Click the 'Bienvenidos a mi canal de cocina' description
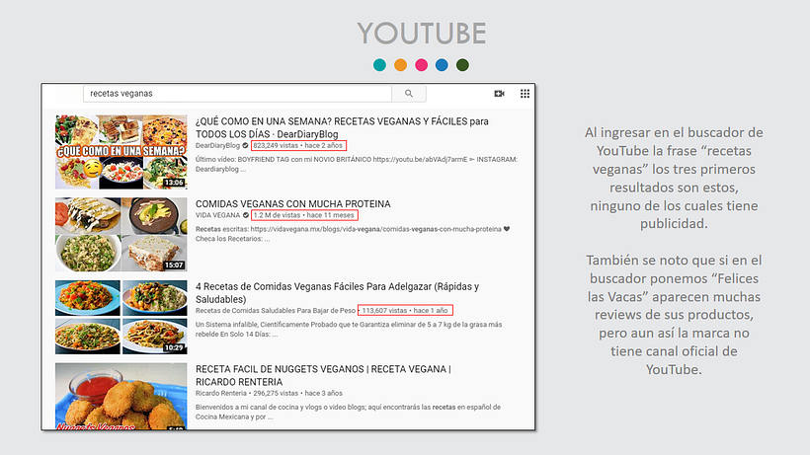The height and width of the screenshot is (455, 810). coord(348,412)
